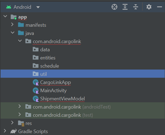
Task: Click the Collapse All toolbar icon
Action: (136, 7)
